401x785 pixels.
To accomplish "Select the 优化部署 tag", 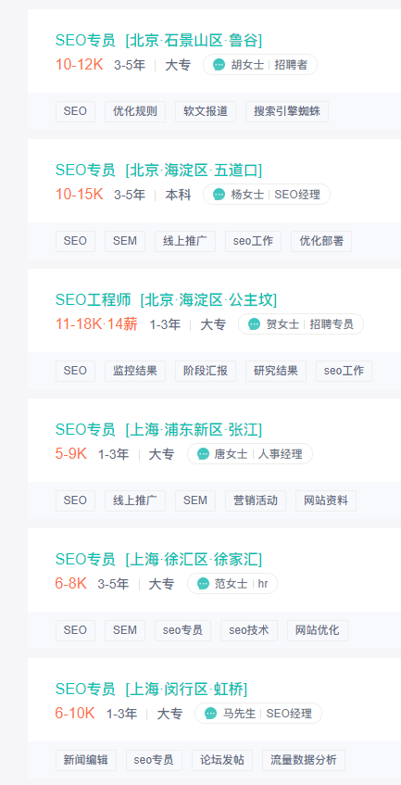I will tap(321, 241).
